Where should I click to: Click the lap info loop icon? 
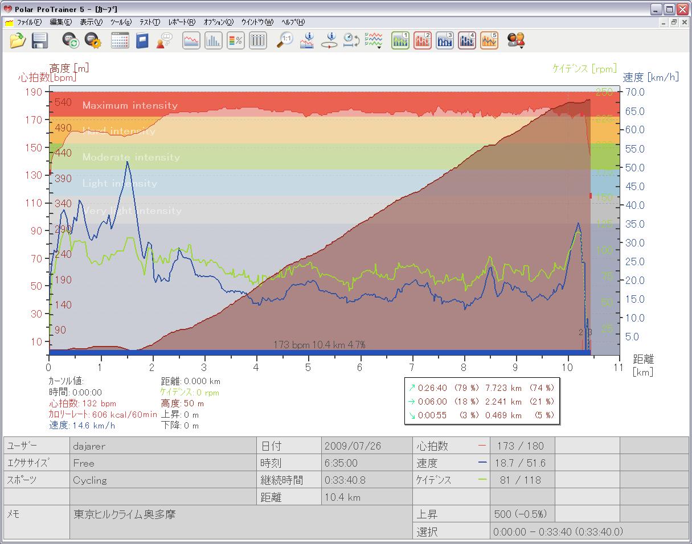point(329,40)
